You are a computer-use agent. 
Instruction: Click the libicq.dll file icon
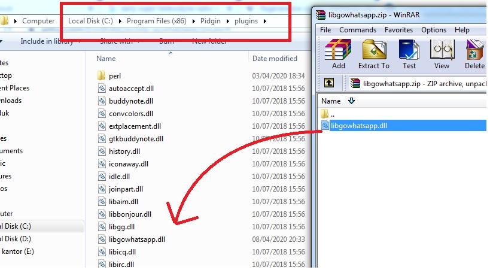pyautogui.click(x=102, y=252)
